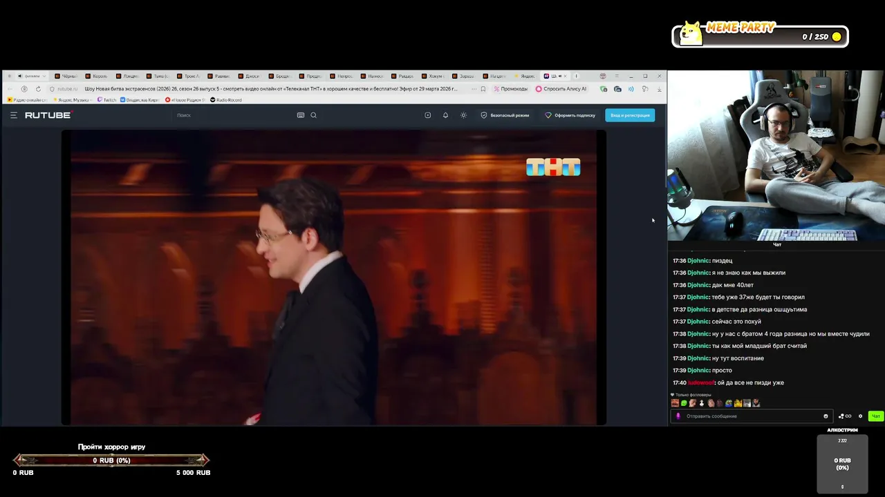This screenshot has height=497, width=885.
Task: Click Оформить подписку button
Action: (570, 115)
